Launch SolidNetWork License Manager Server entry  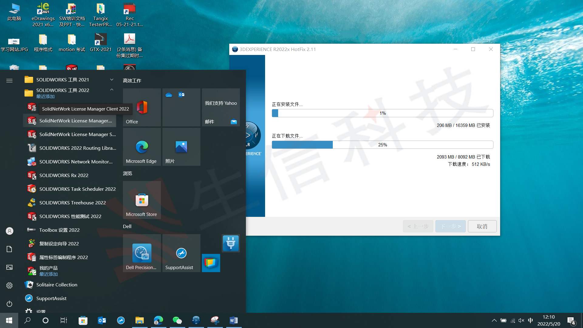[x=70, y=134]
